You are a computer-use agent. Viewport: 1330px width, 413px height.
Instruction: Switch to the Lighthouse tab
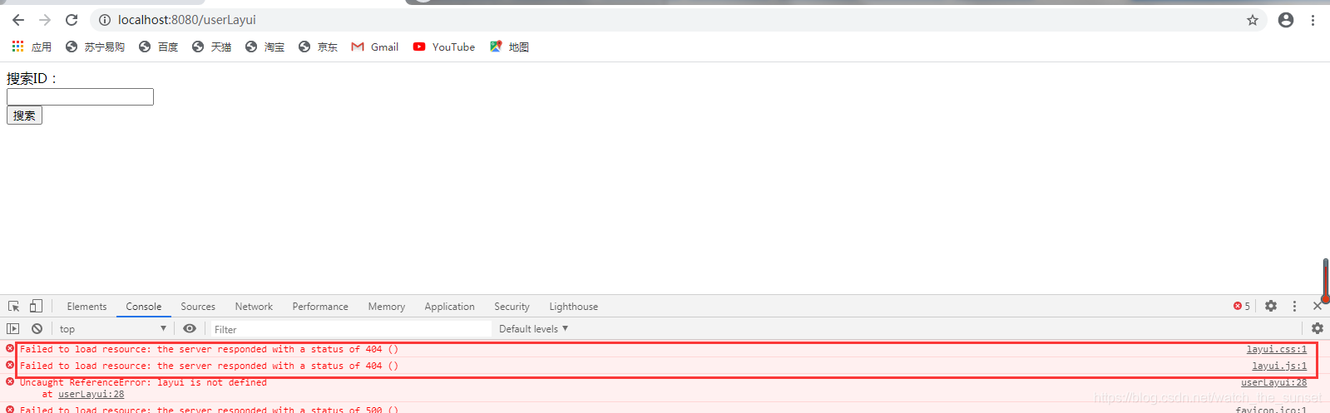[573, 307]
